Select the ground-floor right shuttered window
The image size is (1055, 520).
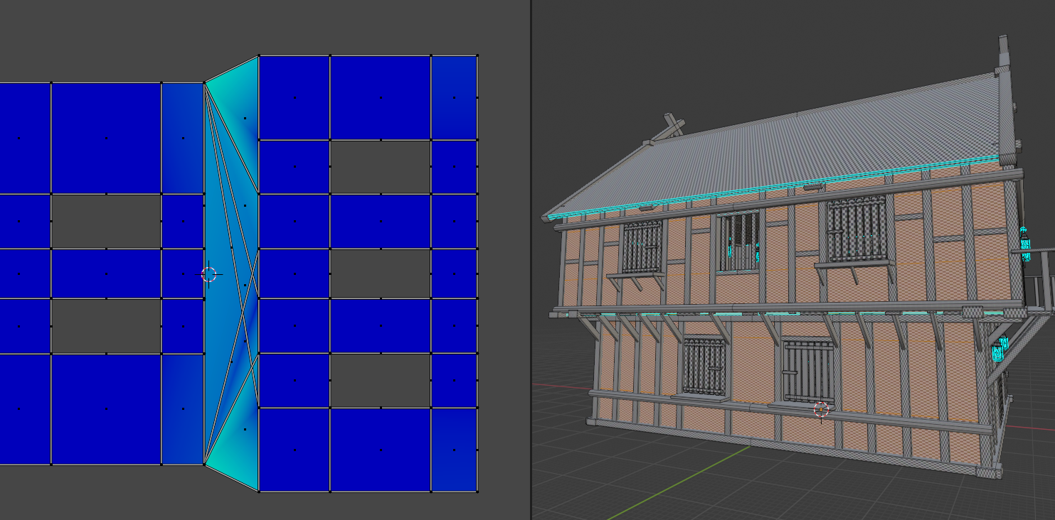(x=807, y=372)
